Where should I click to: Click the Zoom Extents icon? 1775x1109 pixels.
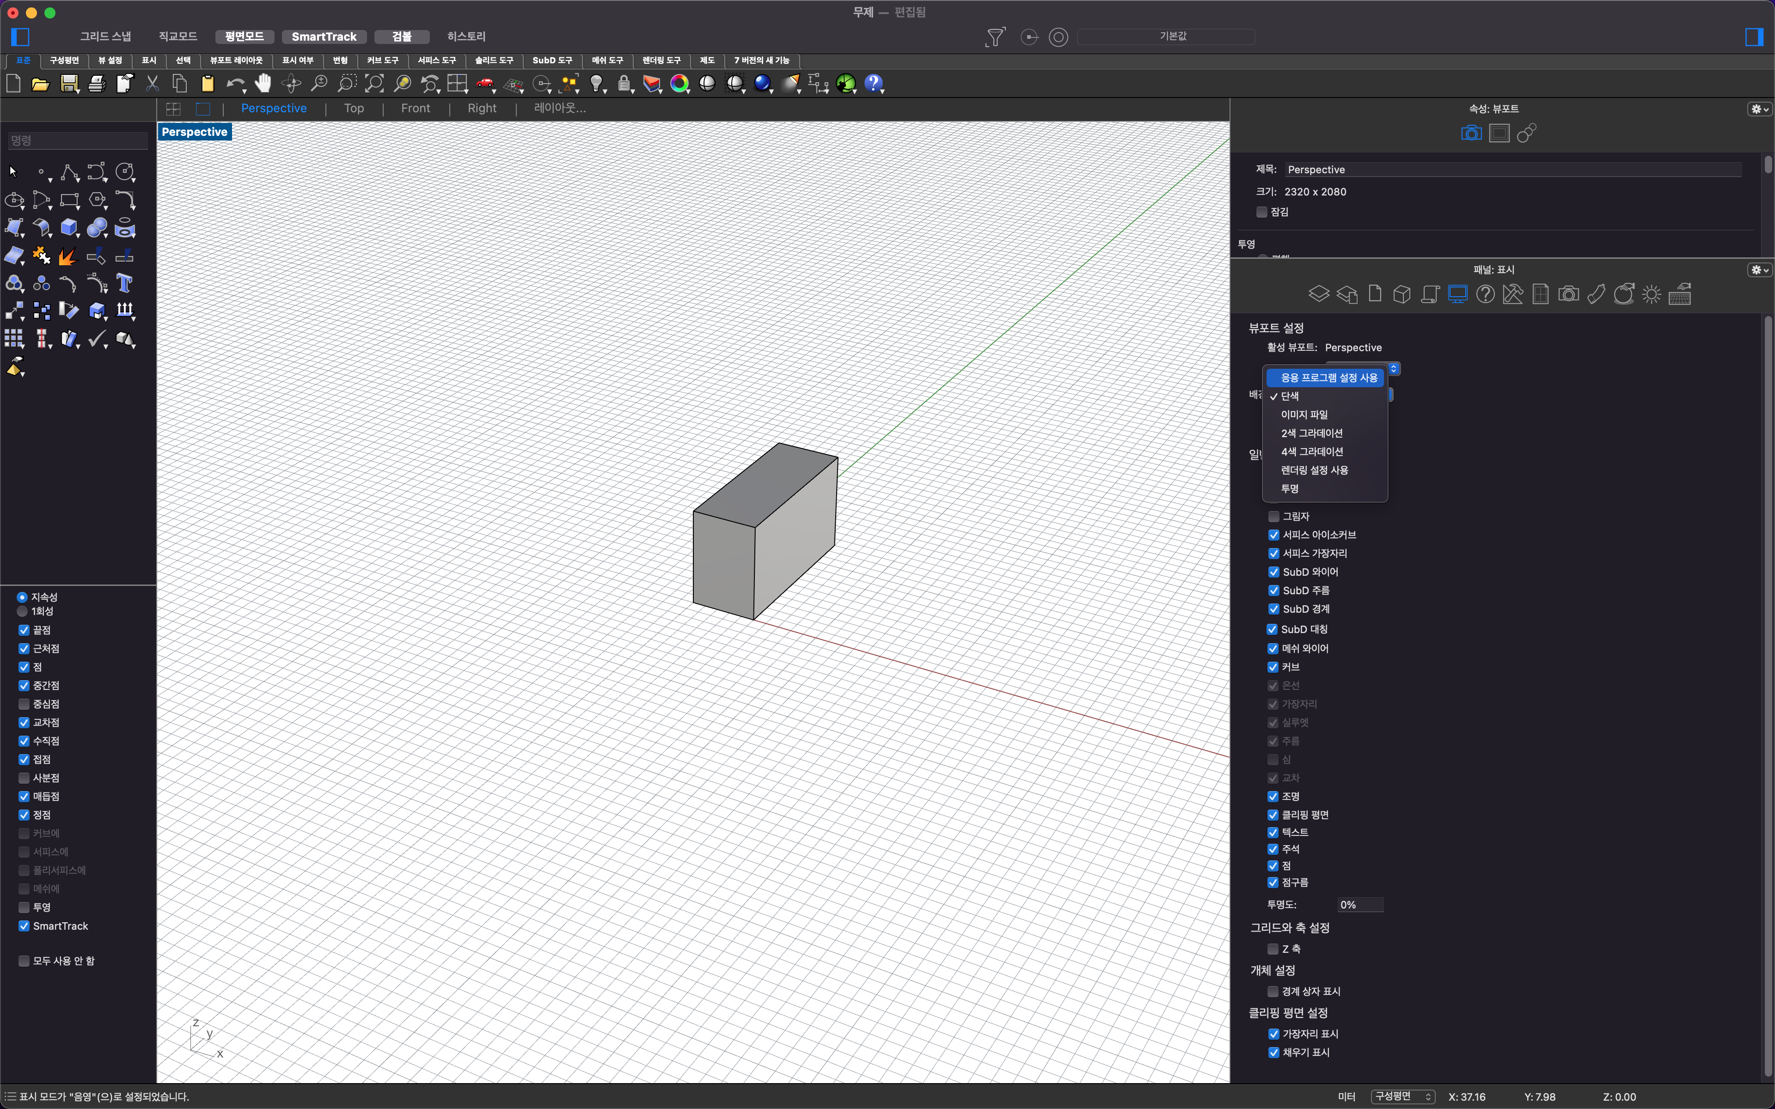click(x=374, y=84)
